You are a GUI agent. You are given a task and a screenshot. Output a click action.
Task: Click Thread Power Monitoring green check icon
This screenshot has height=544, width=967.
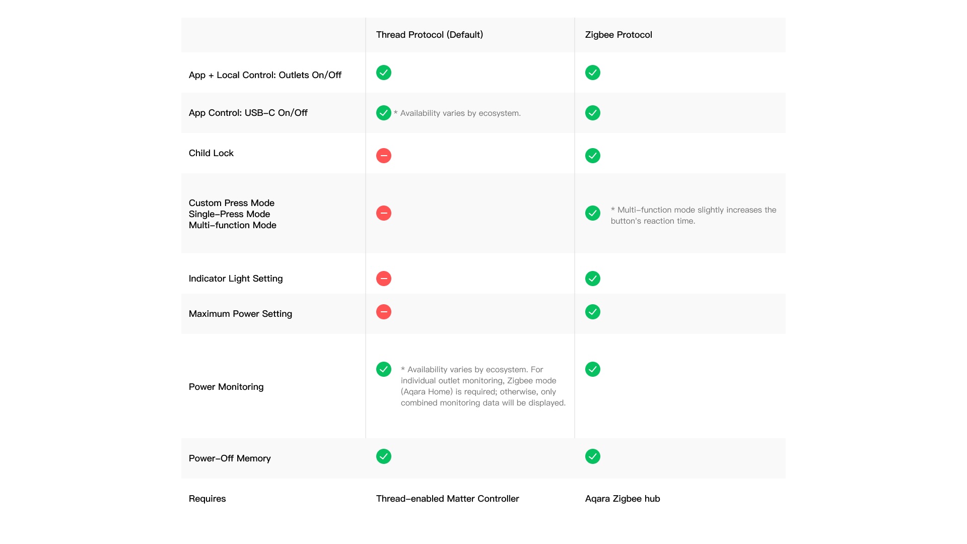point(383,369)
